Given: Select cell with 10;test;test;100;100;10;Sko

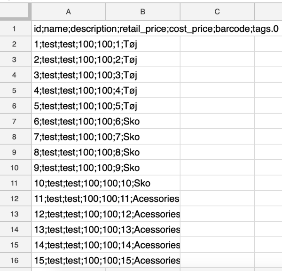Looking at the screenshot, I should pyautogui.click(x=68, y=183).
